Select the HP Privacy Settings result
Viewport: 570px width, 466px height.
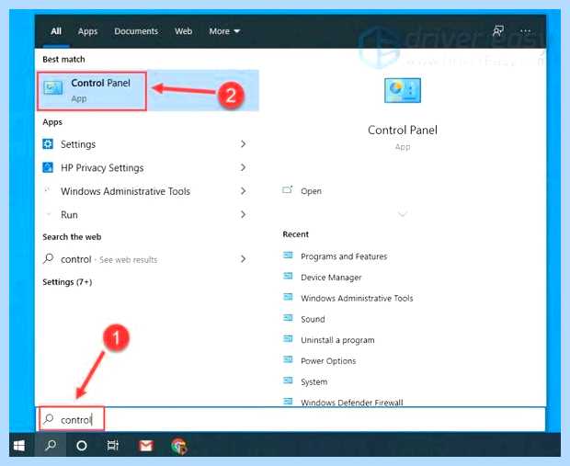(145, 167)
